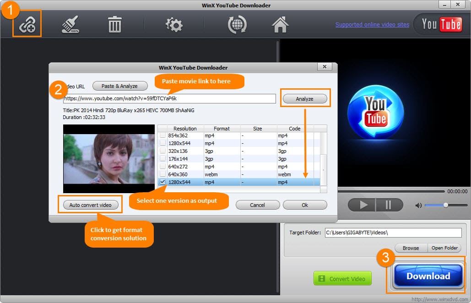Open Supported online video sites link
This screenshot has height=303, width=471.
coord(372,25)
